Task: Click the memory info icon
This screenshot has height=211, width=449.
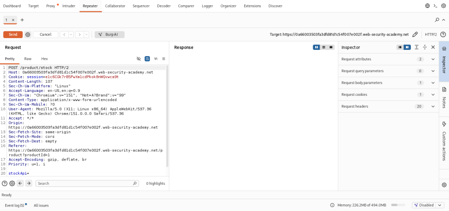Action: 332,205
